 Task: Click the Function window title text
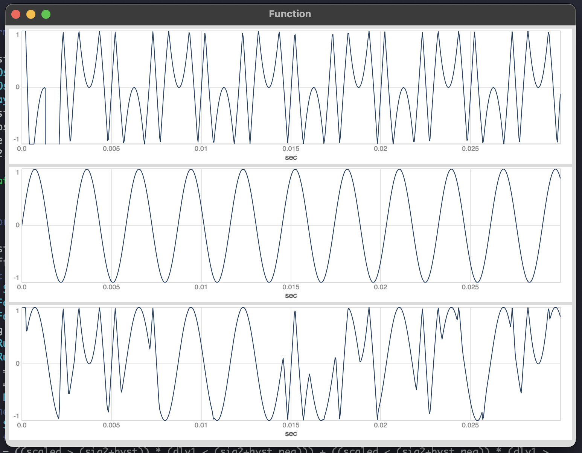click(x=290, y=14)
